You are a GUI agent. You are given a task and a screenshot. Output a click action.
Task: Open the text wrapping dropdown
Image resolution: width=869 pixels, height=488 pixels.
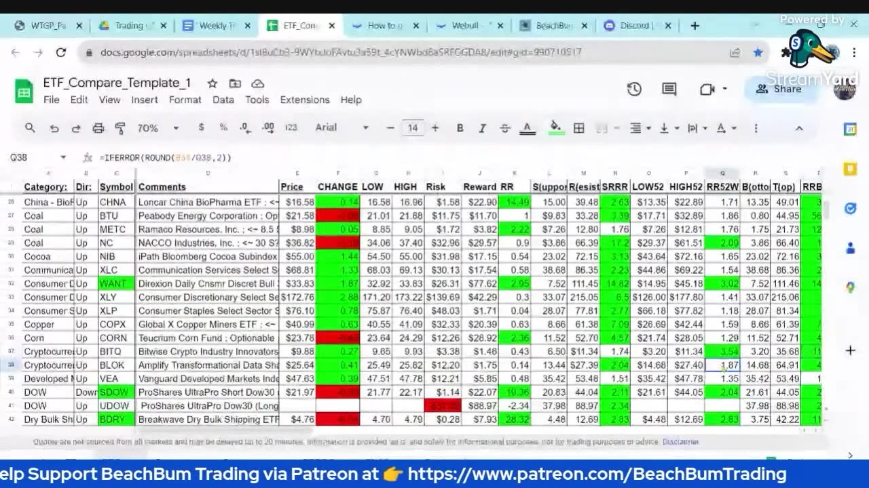pos(697,127)
